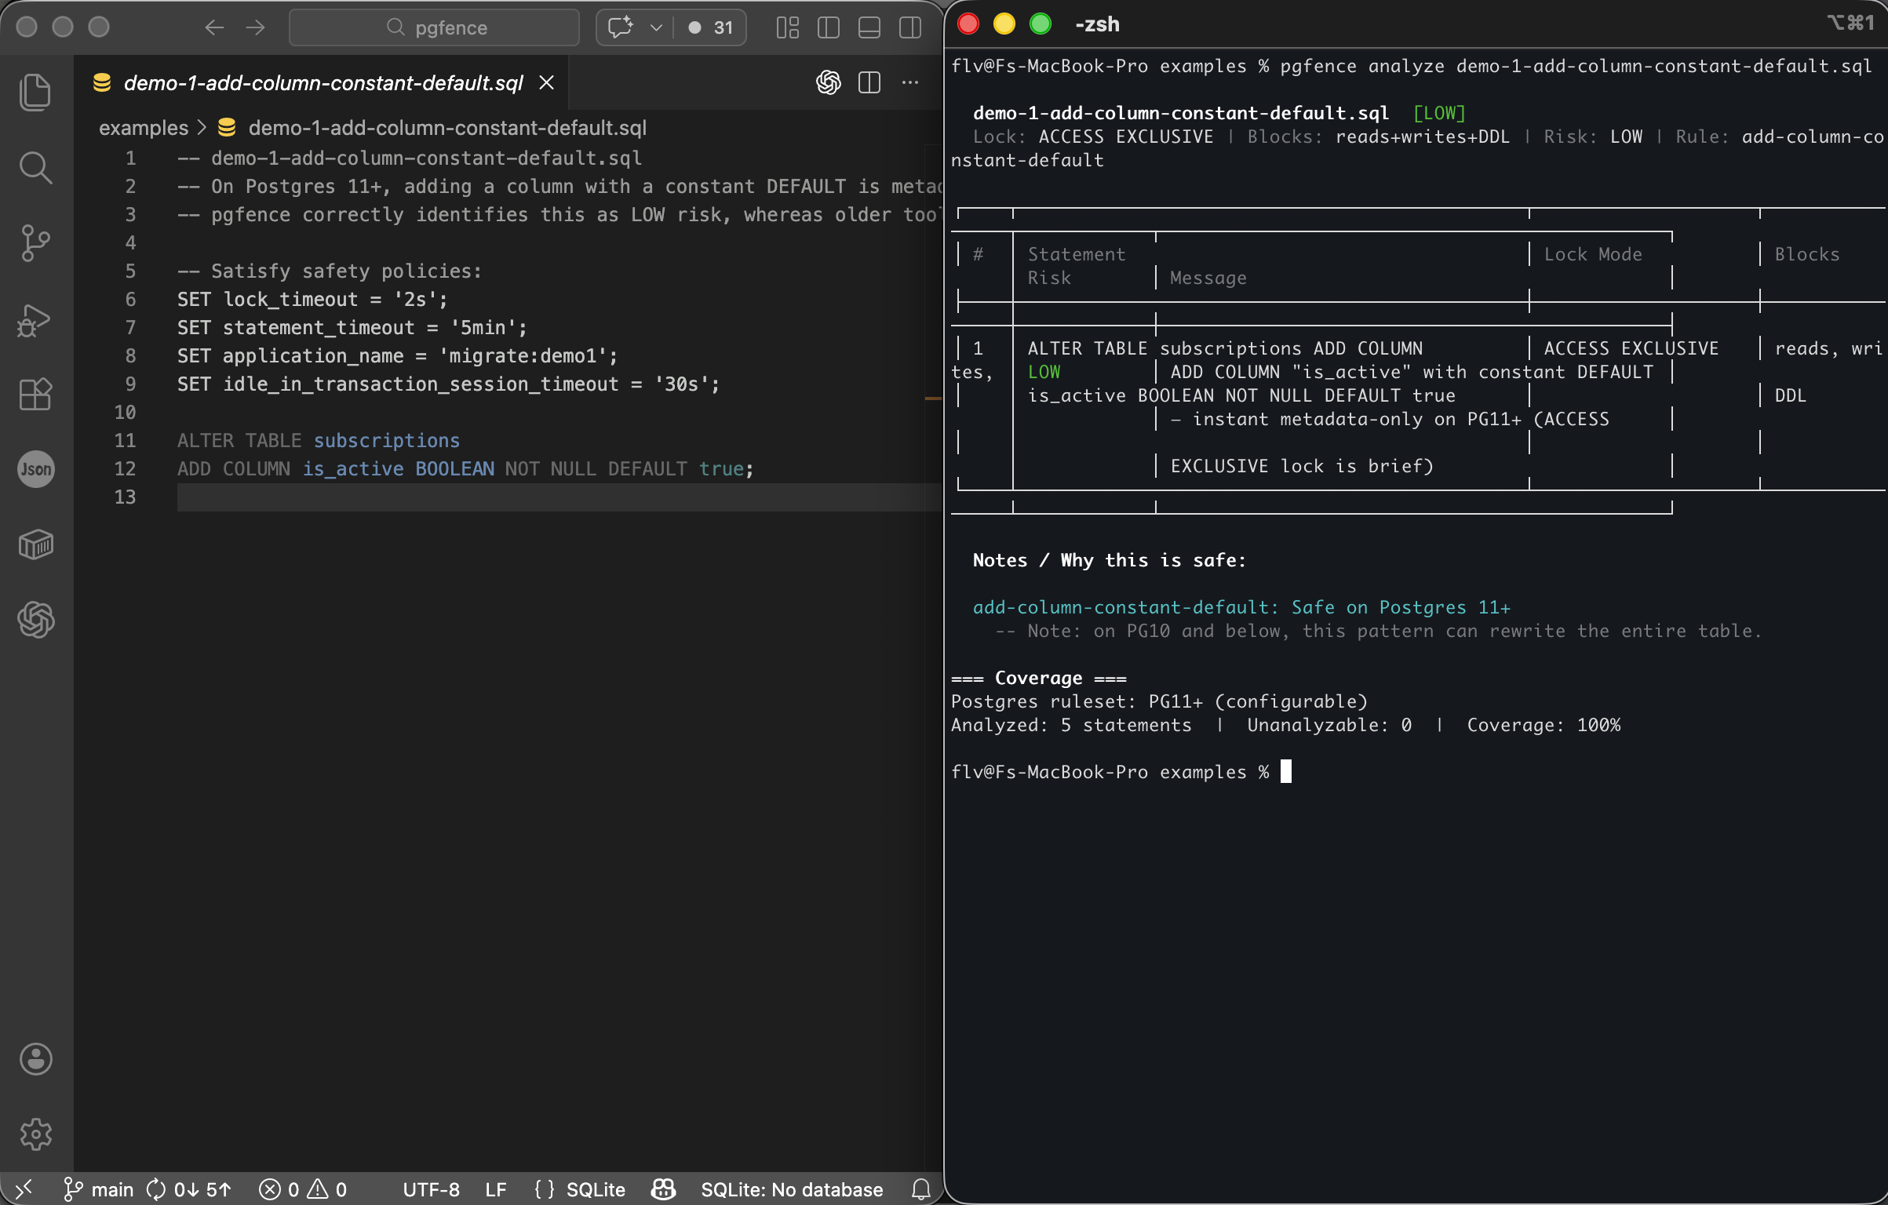This screenshot has width=1888, height=1205.
Task: Toggle the secondary side bar
Action: (909, 27)
